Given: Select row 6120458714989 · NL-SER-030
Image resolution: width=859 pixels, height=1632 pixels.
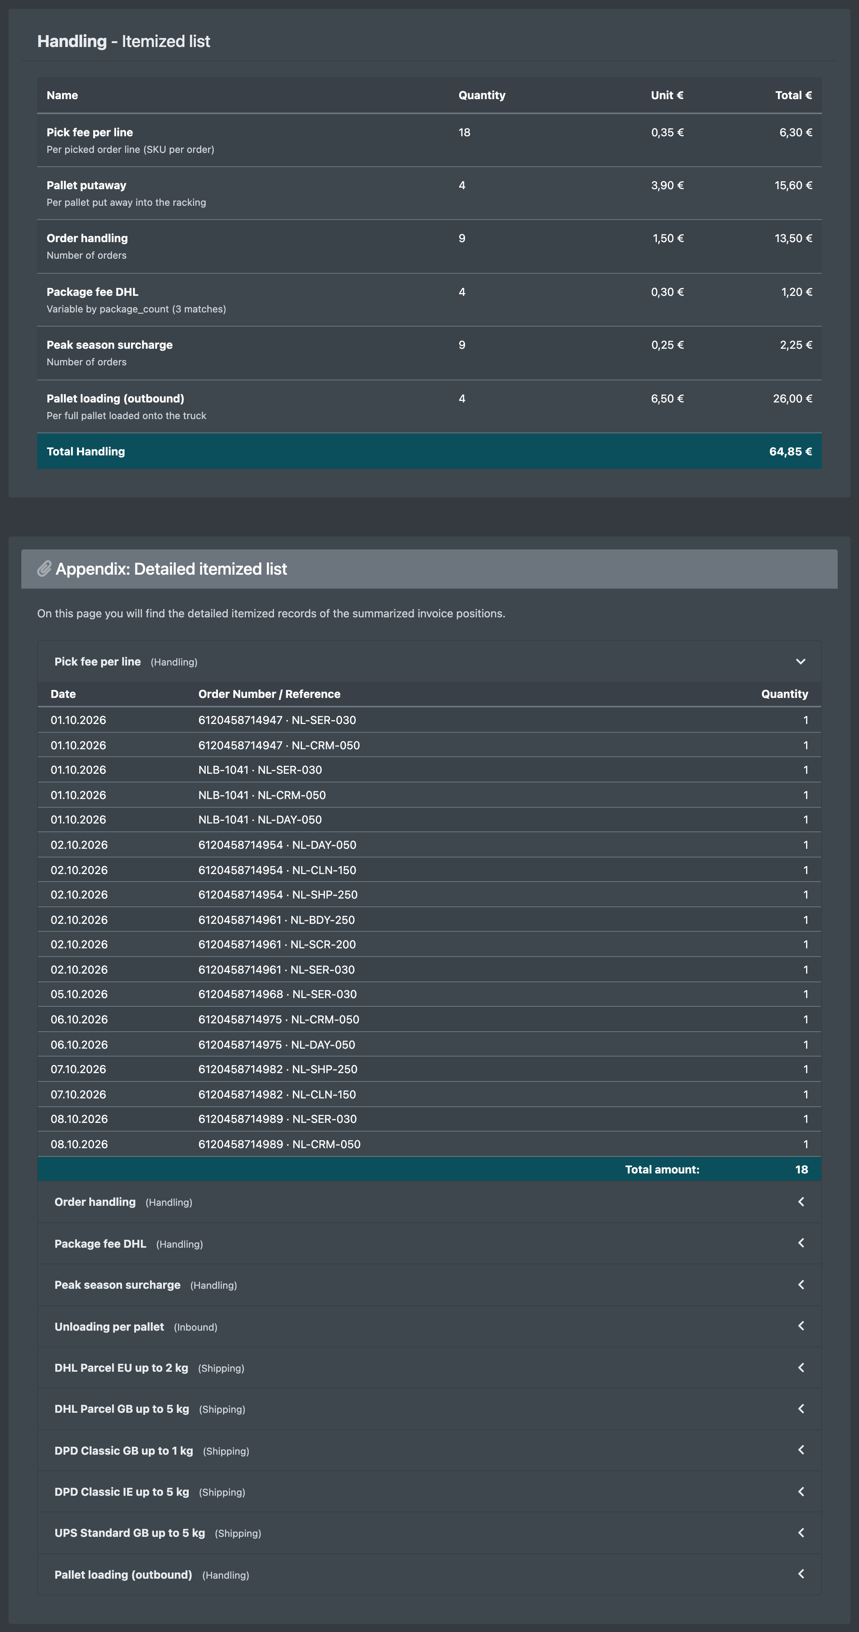Looking at the screenshot, I should (x=429, y=1119).
